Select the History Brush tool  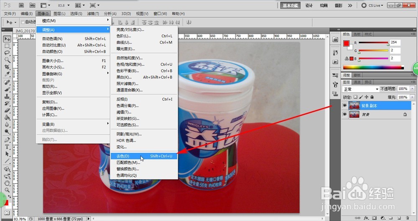click(7, 104)
